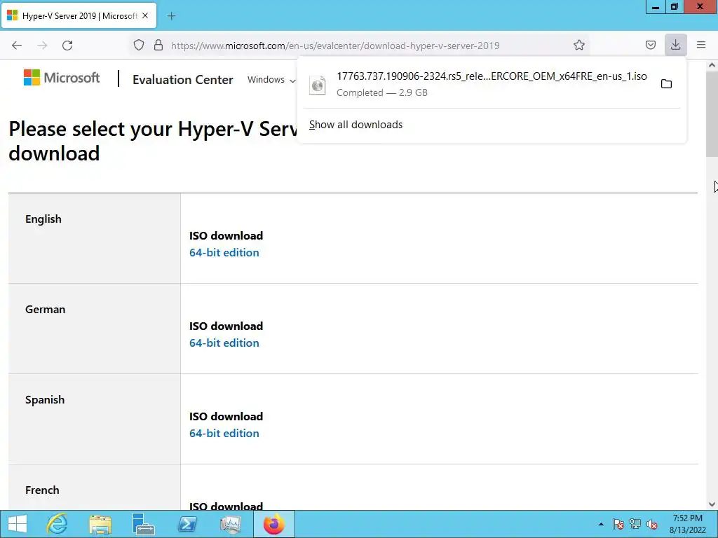Click the French language row label
The height and width of the screenshot is (538, 718).
pyautogui.click(x=42, y=490)
